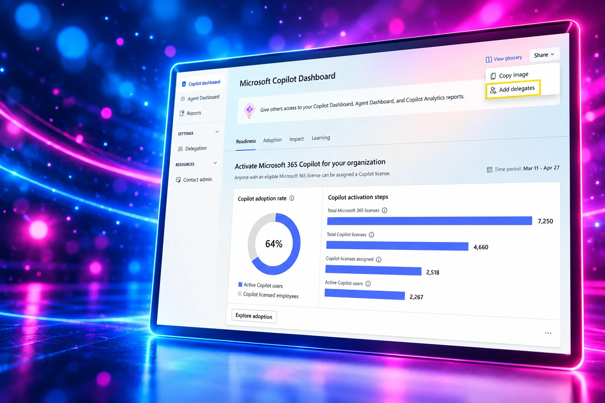605x403 pixels.
Task: Click the book icon beside View glossary
Action: click(x=489, y=60)
